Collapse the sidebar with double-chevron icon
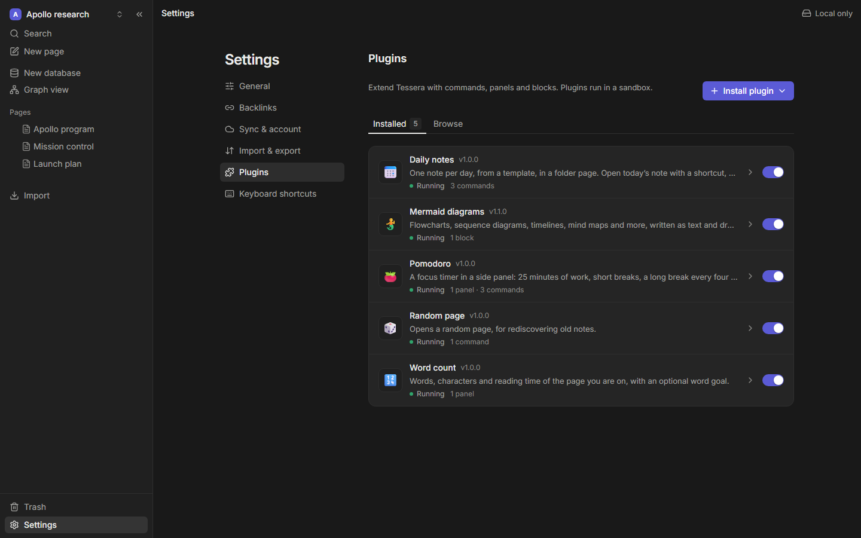The height and width of the screenshot is (538, 861). (139, 14)
